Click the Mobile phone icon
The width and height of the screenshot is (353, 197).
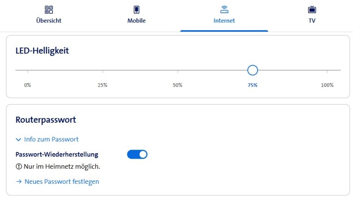(136, 10)
